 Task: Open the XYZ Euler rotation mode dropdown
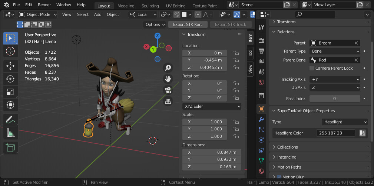pyautogui.click(x=212, y=106)
